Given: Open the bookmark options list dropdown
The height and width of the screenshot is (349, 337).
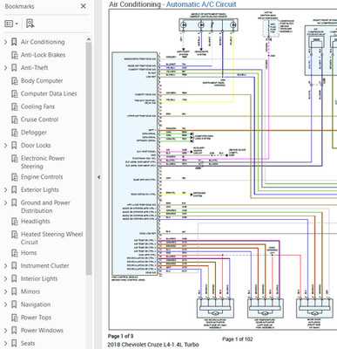Looking at the screenshot, I should 11,24.
